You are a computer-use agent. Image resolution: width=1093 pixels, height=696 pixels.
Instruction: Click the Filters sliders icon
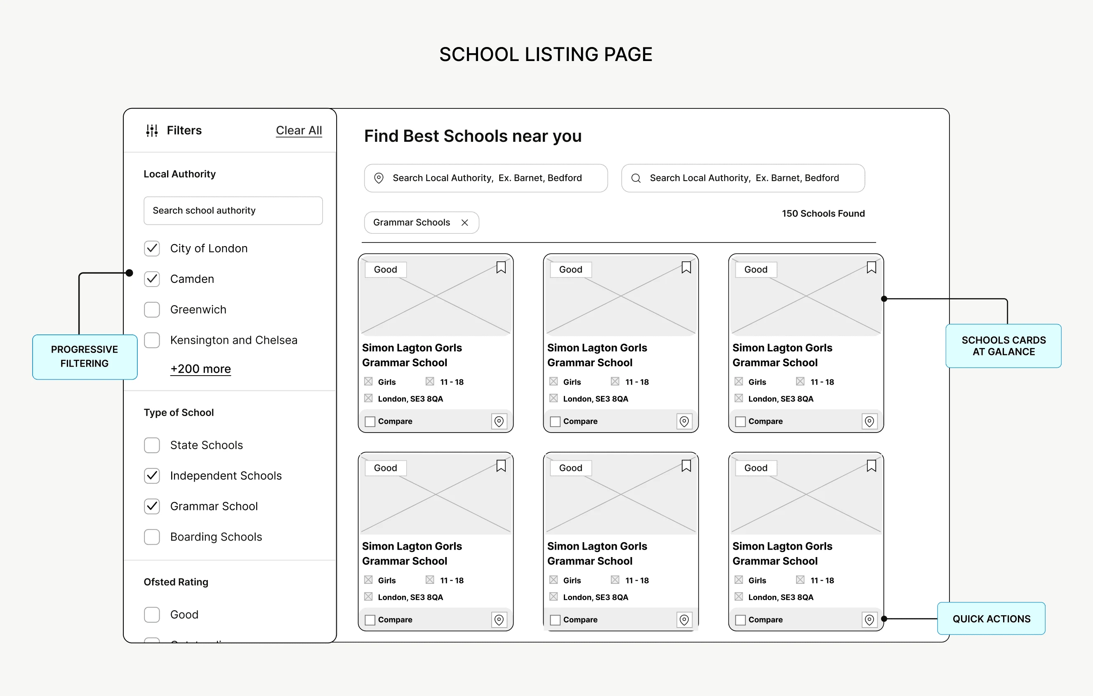152,131
